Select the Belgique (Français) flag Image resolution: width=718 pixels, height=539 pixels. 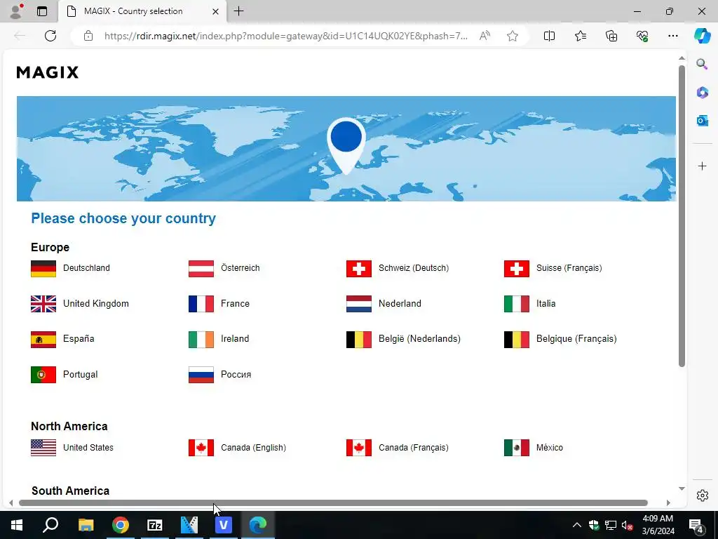pos(517,340)
